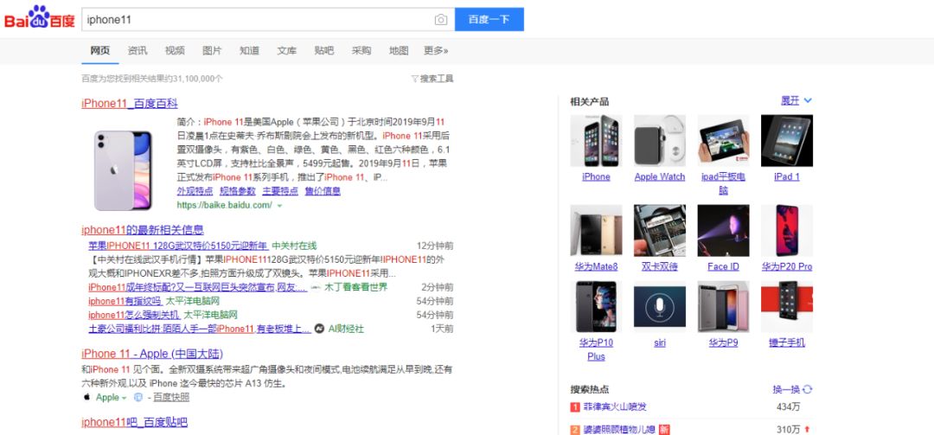Open iPhone 11 - Apple (中国大陆) result

click(152, 354)
